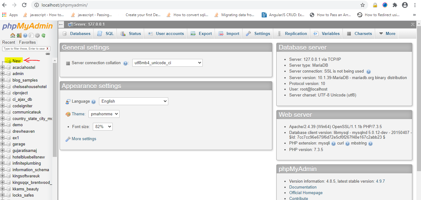Click in the database filter text field

pyautogui.click(x=24, y=49)
